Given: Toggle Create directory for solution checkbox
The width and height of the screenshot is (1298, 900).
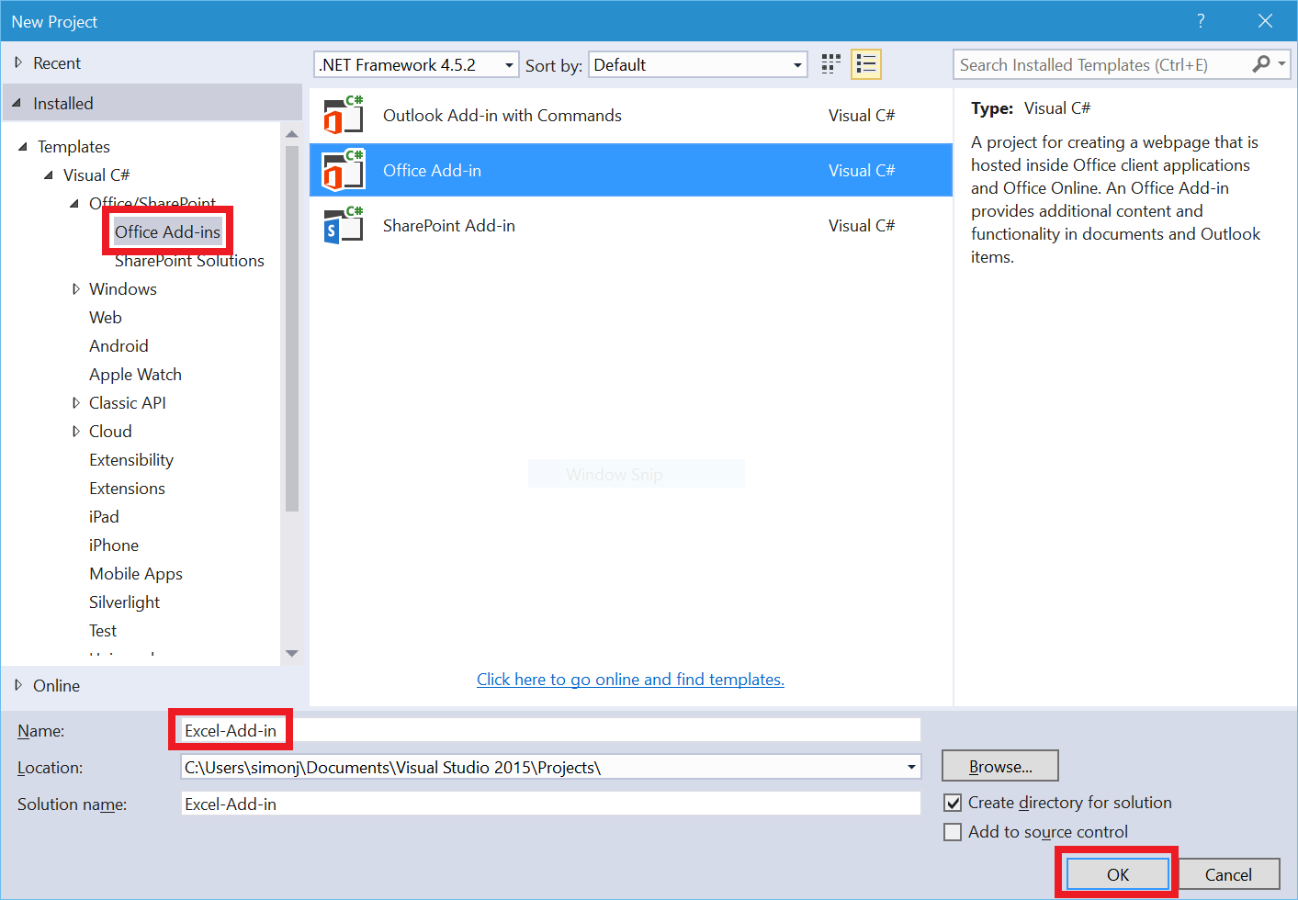Looking at the screenshot, I should click(x=954, y=803).
